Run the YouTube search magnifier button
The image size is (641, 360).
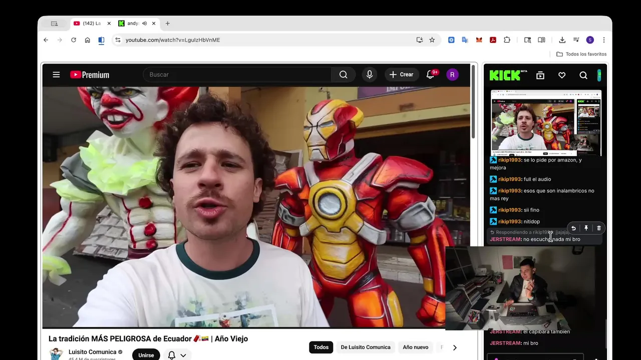343,74
